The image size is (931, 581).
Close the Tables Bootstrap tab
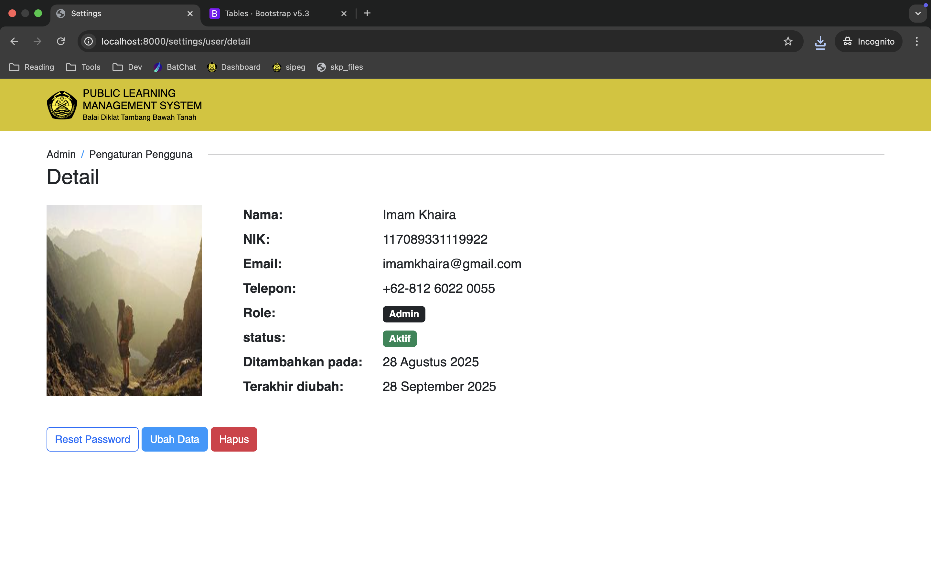click(344, 14)
